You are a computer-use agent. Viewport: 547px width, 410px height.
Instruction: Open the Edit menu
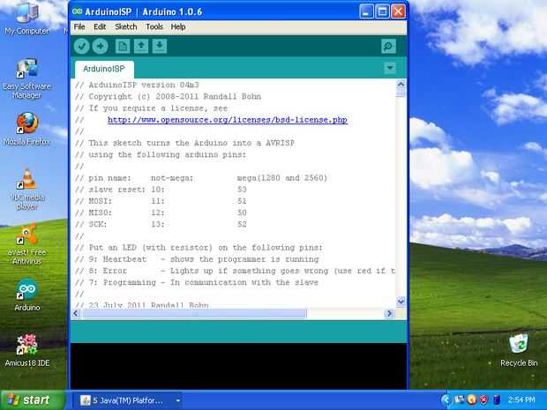[x=100, y=26]
